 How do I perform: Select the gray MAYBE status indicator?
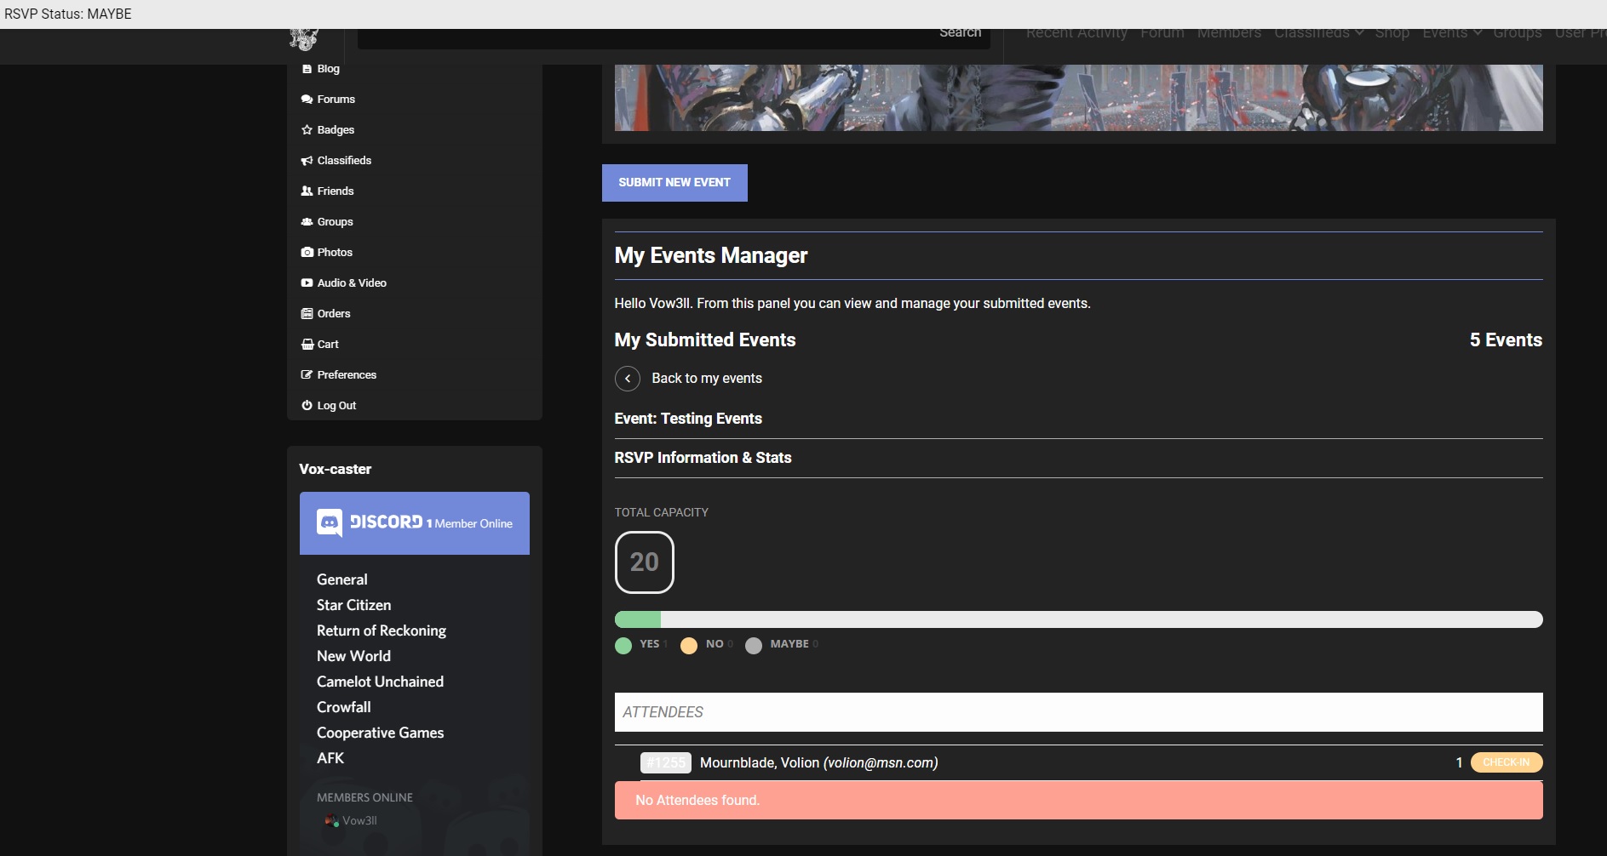(x=754, y=645)
